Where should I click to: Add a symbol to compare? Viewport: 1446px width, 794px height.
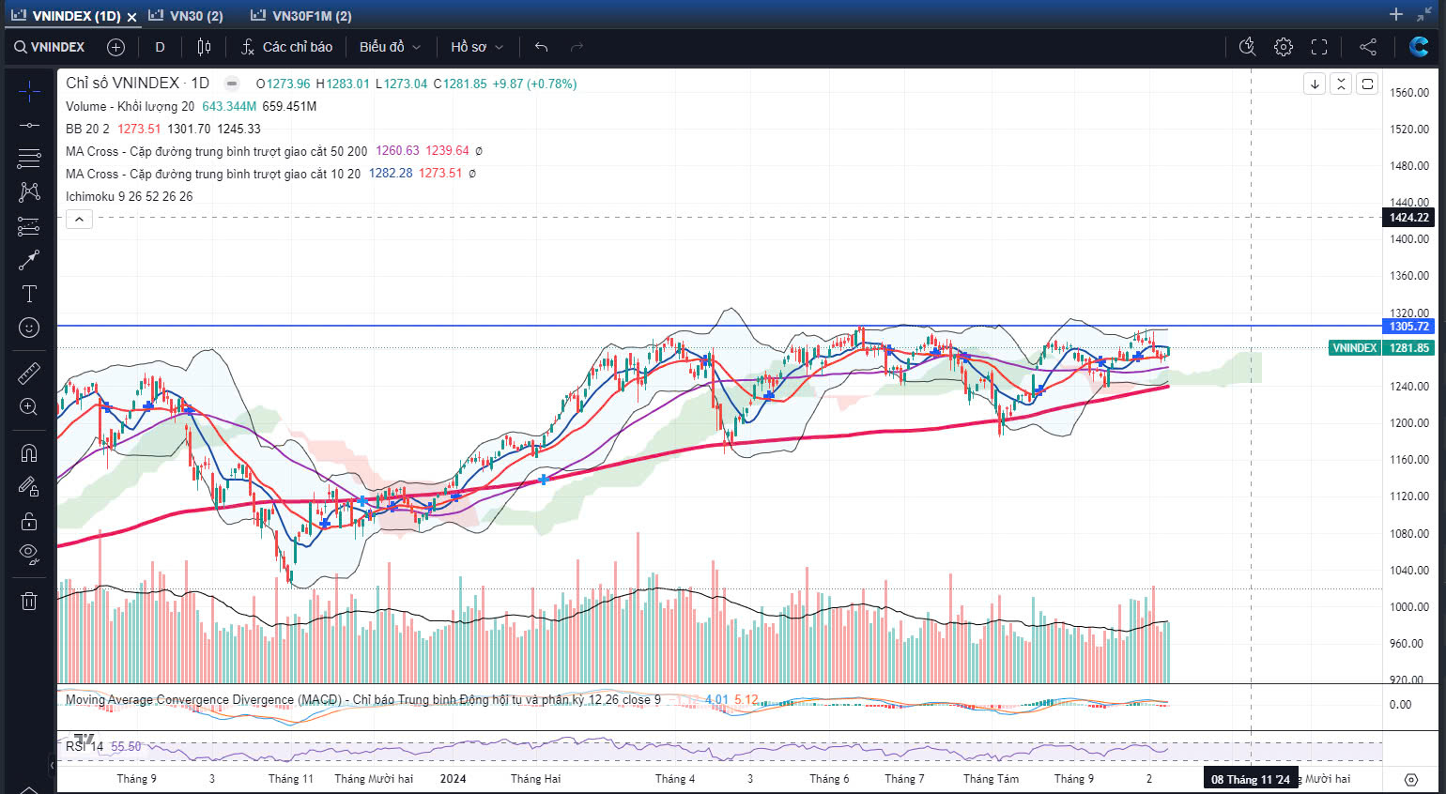115,47
